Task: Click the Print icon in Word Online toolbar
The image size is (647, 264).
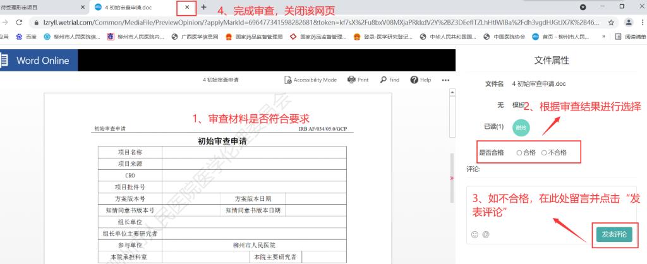Action: click(358, 80)
